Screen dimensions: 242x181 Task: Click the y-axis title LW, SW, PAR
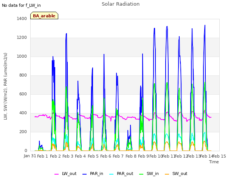point(5,86)
